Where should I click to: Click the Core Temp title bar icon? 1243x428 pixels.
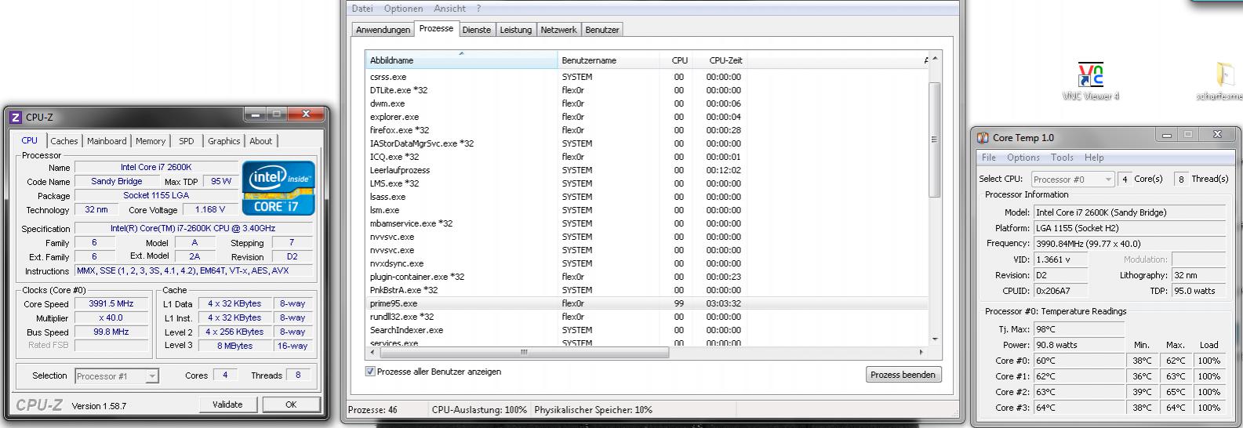tap(983, 138)
